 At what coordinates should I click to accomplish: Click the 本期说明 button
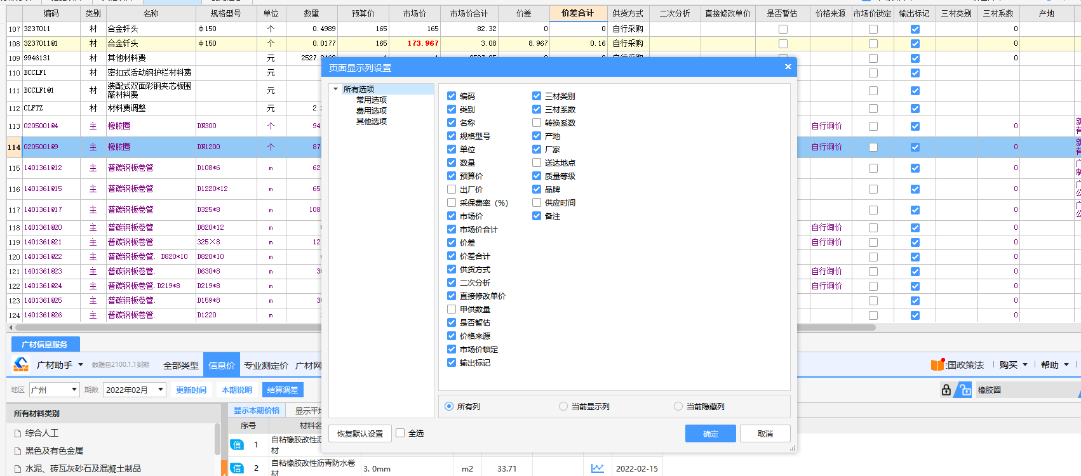coord(237,390)
